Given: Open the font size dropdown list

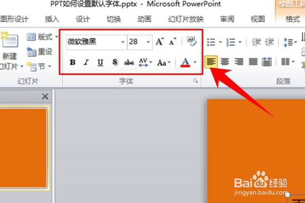Looking at the screenshot, I should [148, 42].
